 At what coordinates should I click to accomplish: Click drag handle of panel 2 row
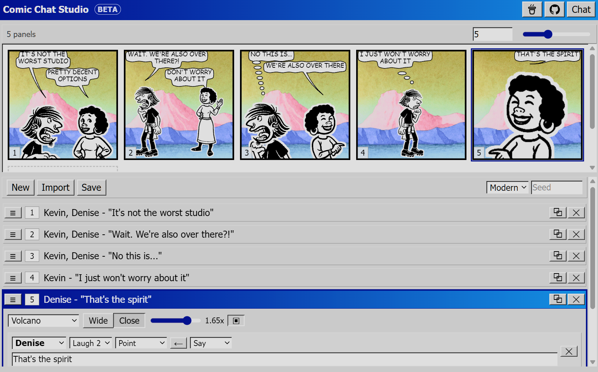click(13, 234)
